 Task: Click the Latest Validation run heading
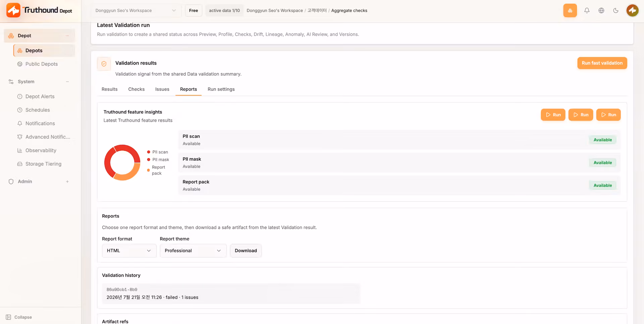[123, 25]
